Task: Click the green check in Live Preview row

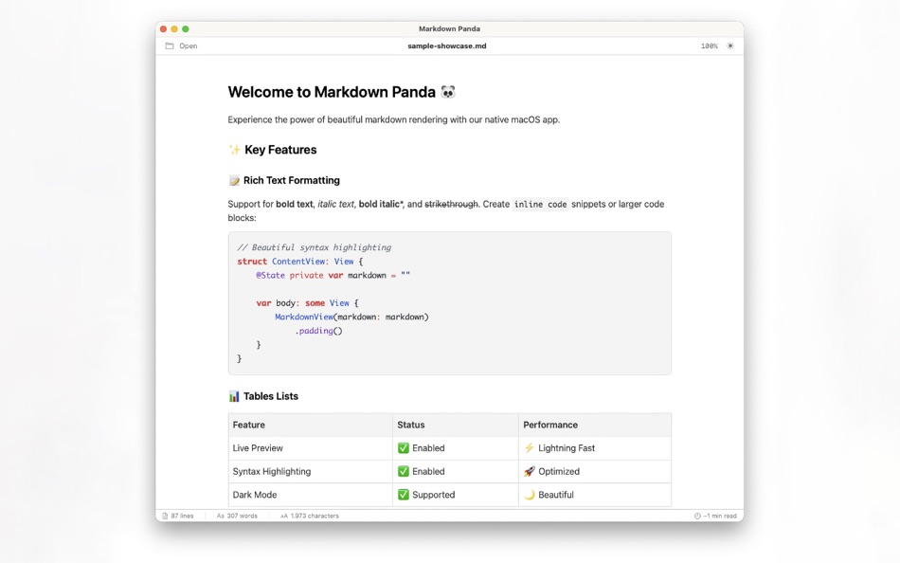Action: pyautogui.click(x=404, y=448)
